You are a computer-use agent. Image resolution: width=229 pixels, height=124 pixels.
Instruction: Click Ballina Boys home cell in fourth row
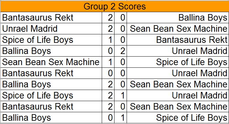click(x=51, y=51)
